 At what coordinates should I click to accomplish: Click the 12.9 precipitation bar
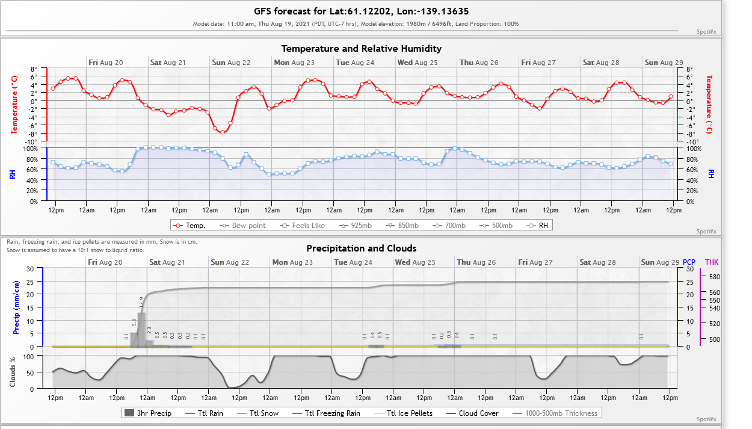[x=141, y=329]
